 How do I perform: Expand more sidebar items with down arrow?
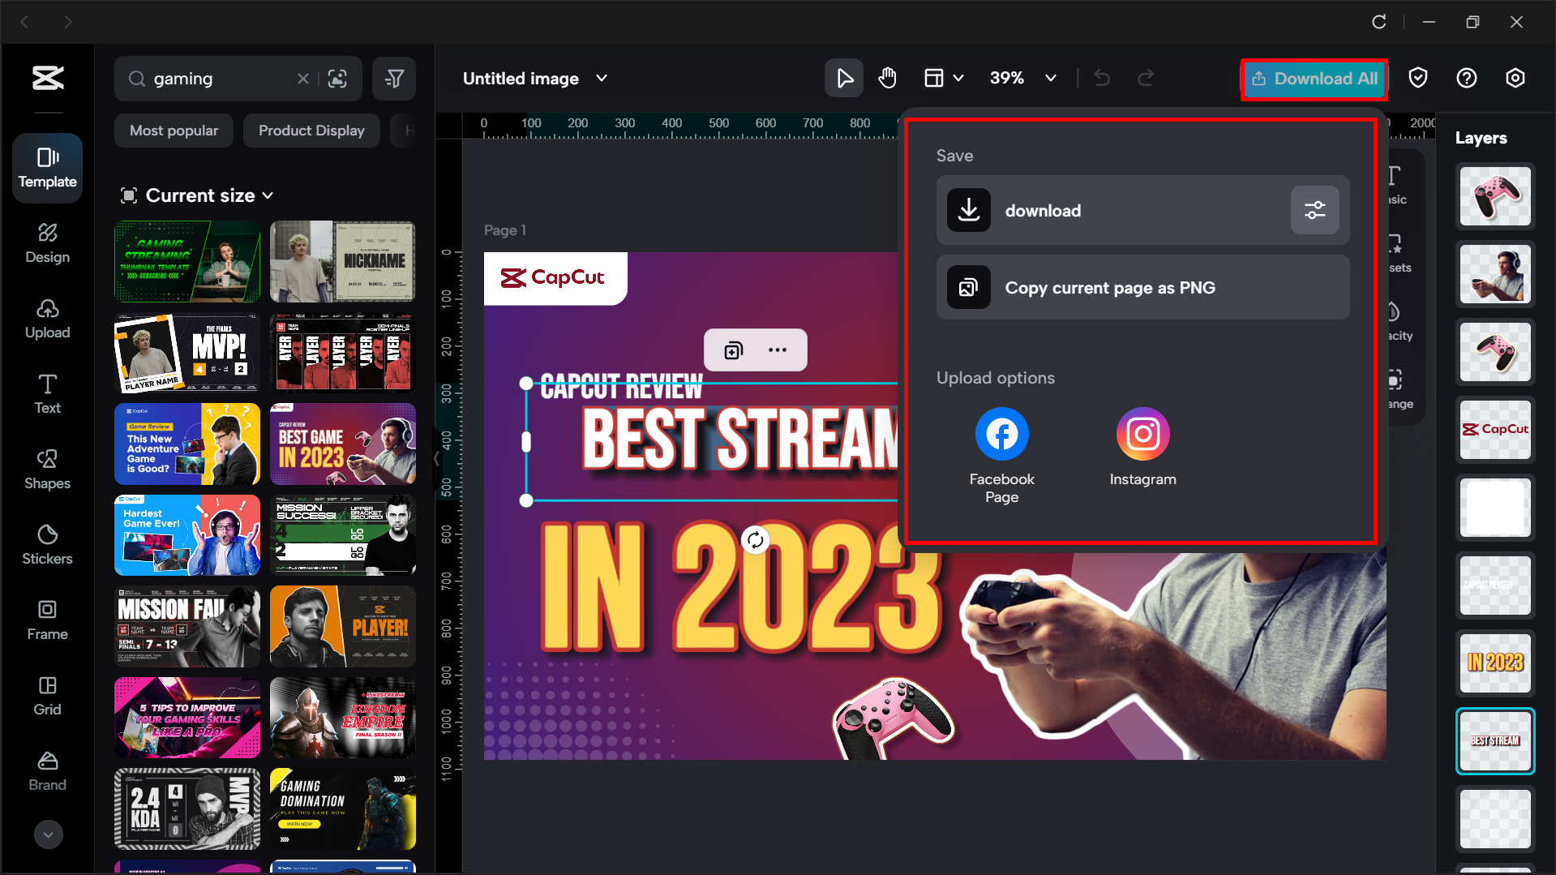49,834
